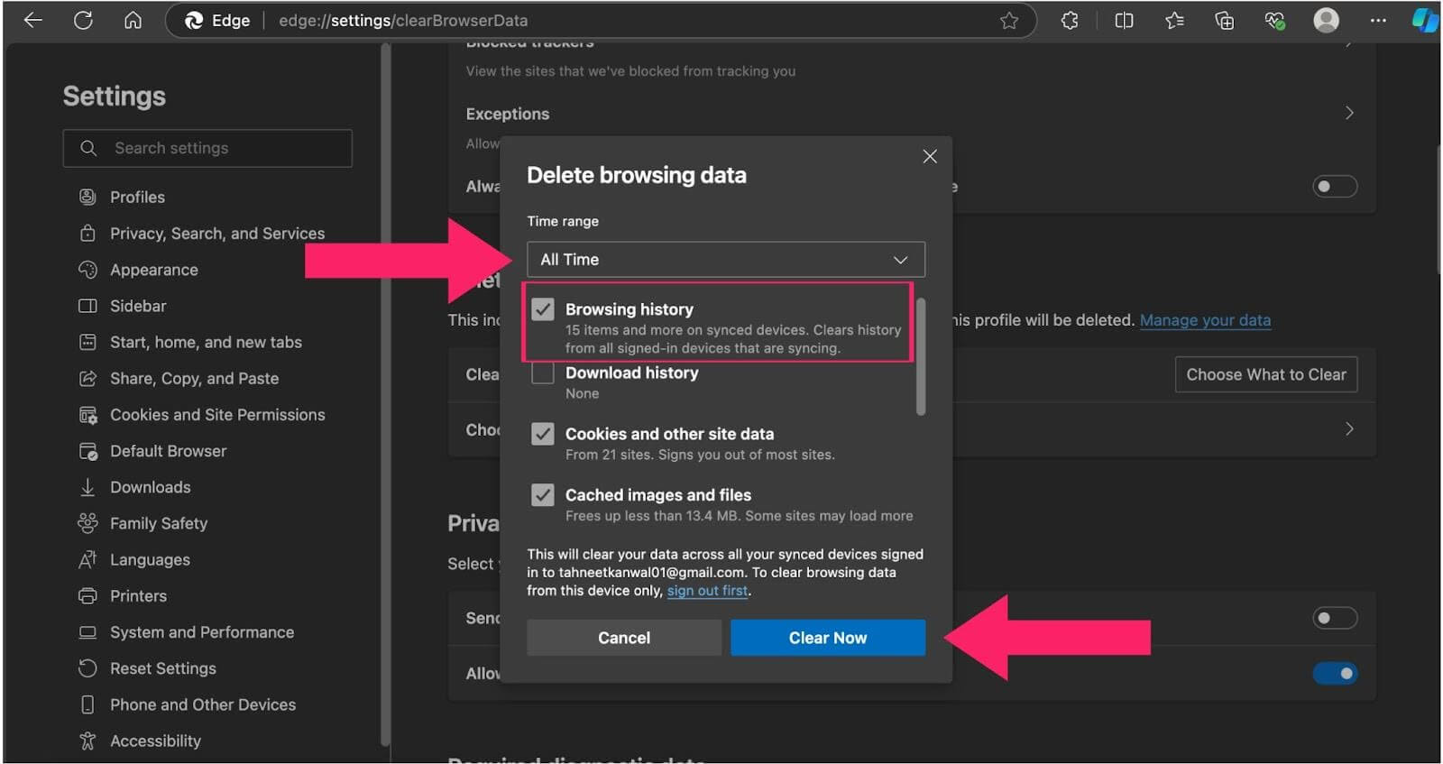Click the Clear Now button
Image resolution: width=1443 pixels, height=764 pixels.
tap(828, 638)
